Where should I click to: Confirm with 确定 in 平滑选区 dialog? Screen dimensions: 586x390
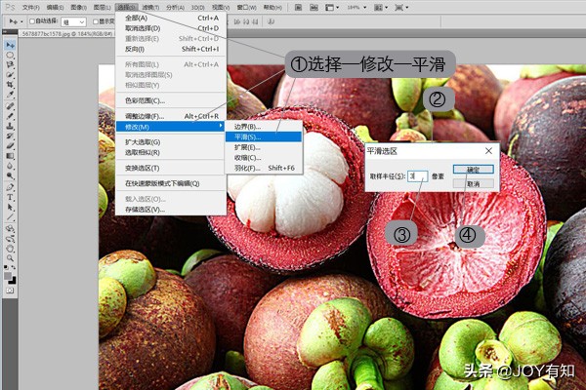(x=473, y=170)
